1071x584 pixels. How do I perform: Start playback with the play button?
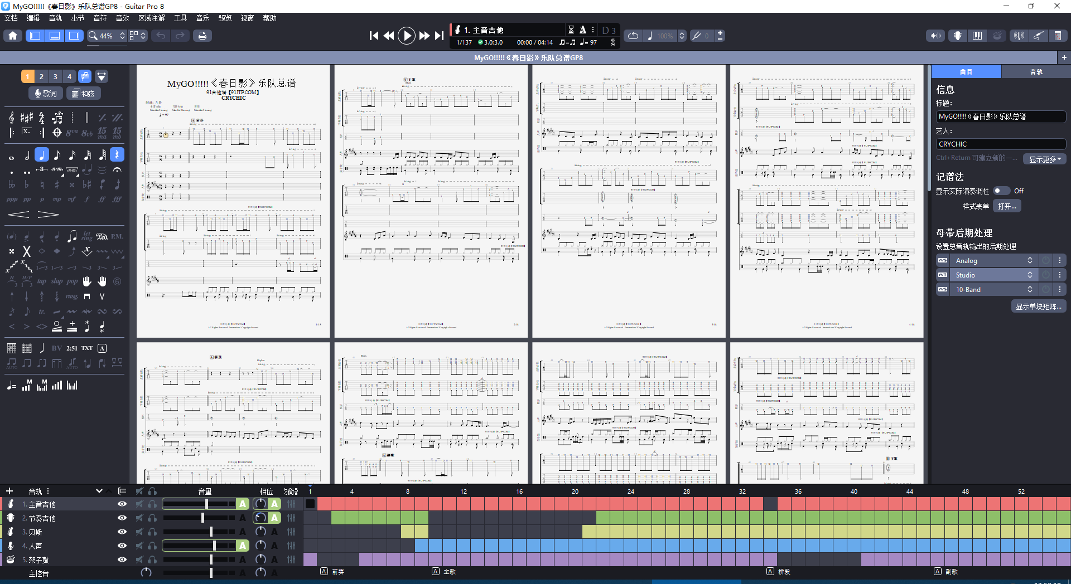click(407, 36)
